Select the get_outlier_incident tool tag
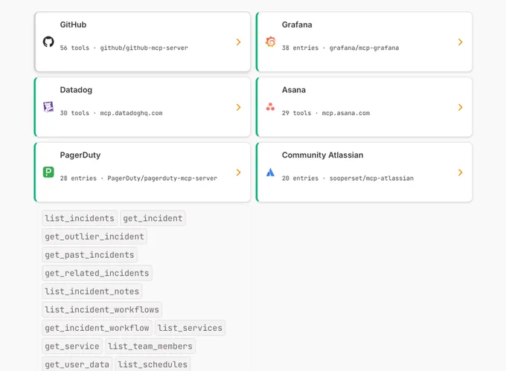This screenshot has width=506, height=371. click(95, 236)
